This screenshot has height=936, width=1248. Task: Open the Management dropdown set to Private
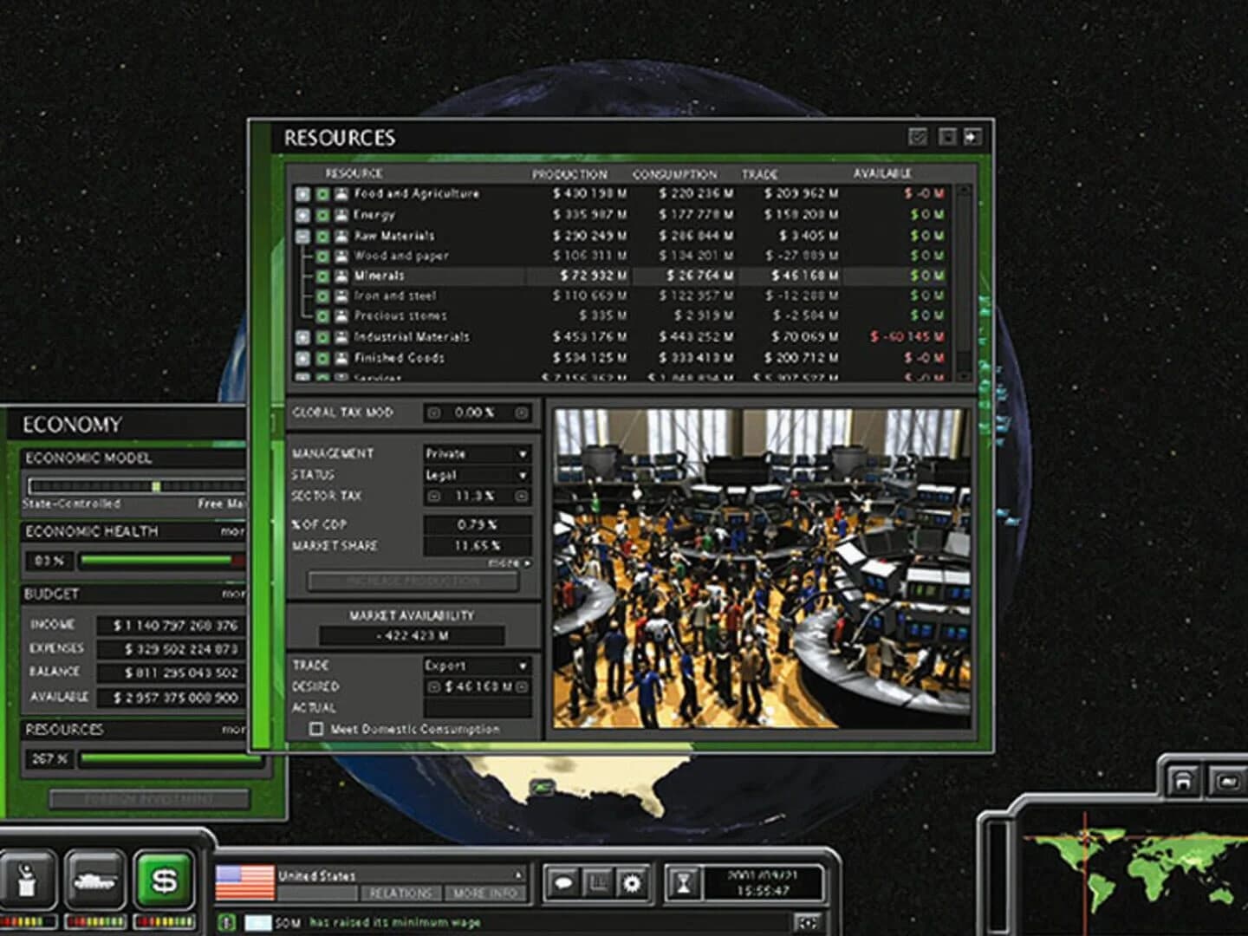point(477,454)
